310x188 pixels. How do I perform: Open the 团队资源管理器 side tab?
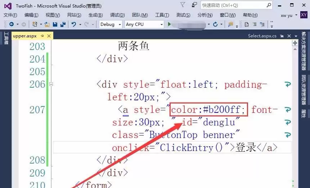coord(304,90)
